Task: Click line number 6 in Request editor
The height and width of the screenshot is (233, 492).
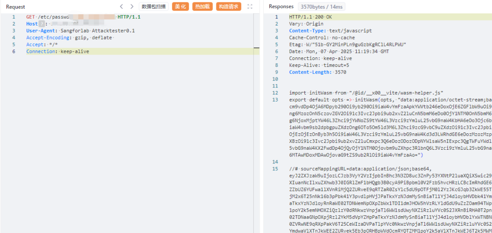Action: (x=14, y=51)
